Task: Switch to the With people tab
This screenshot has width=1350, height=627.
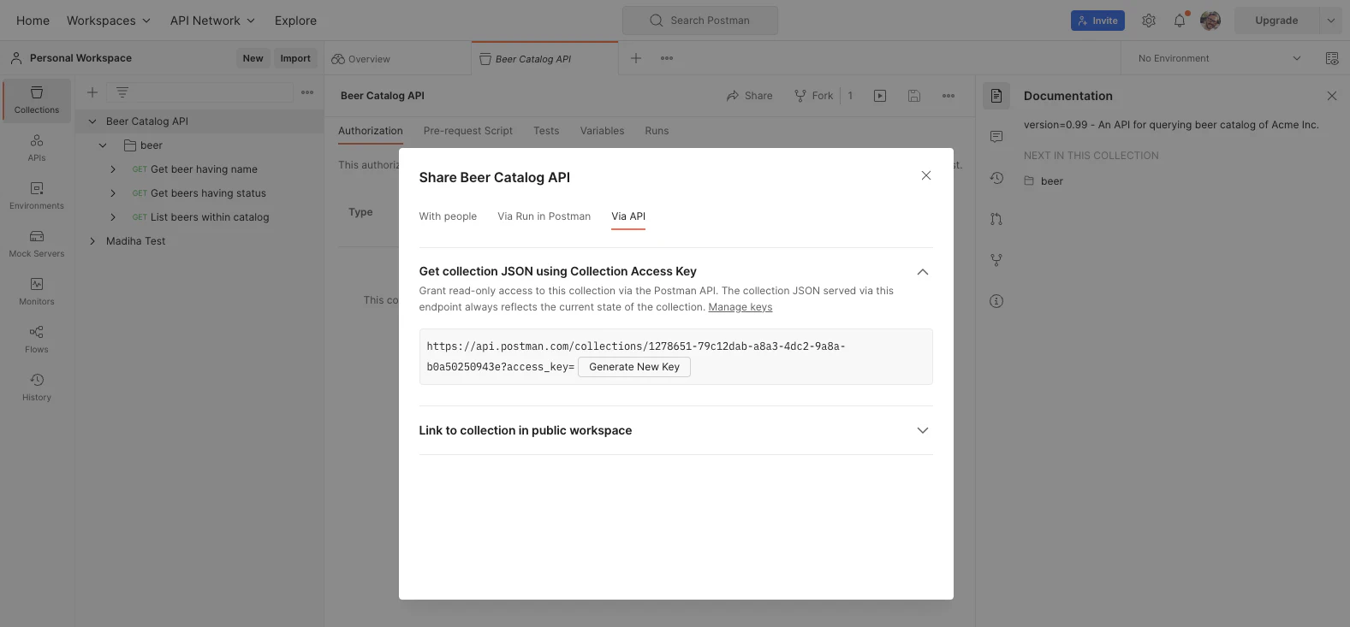Action: pos(448,216)
